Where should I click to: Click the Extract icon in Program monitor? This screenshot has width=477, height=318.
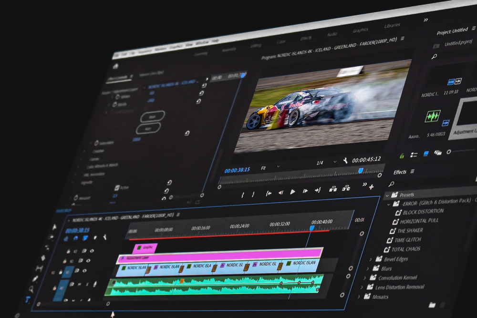point(346,188)
